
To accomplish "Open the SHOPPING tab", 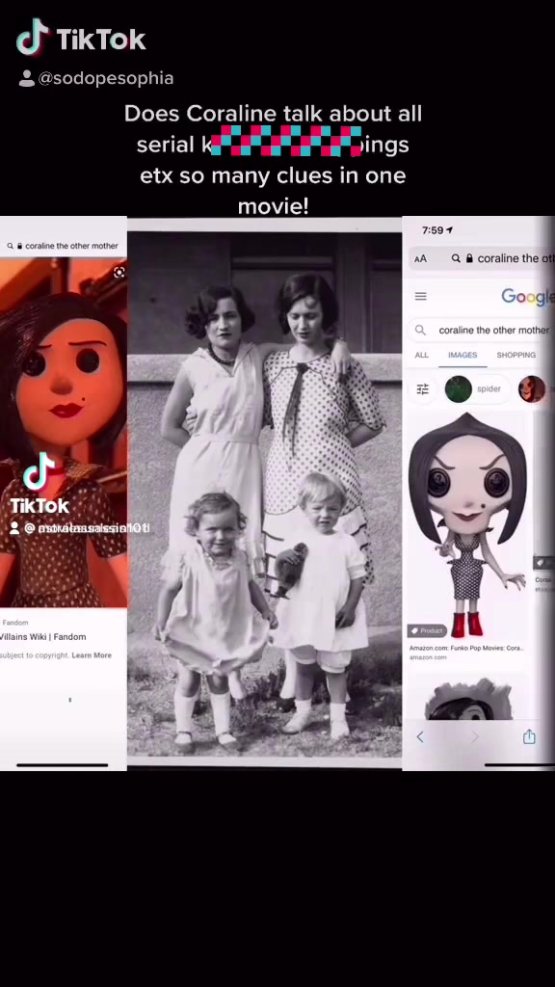I will pos(516,355).
